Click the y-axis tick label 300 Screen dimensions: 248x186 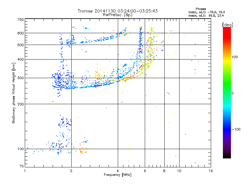point(20,78)
